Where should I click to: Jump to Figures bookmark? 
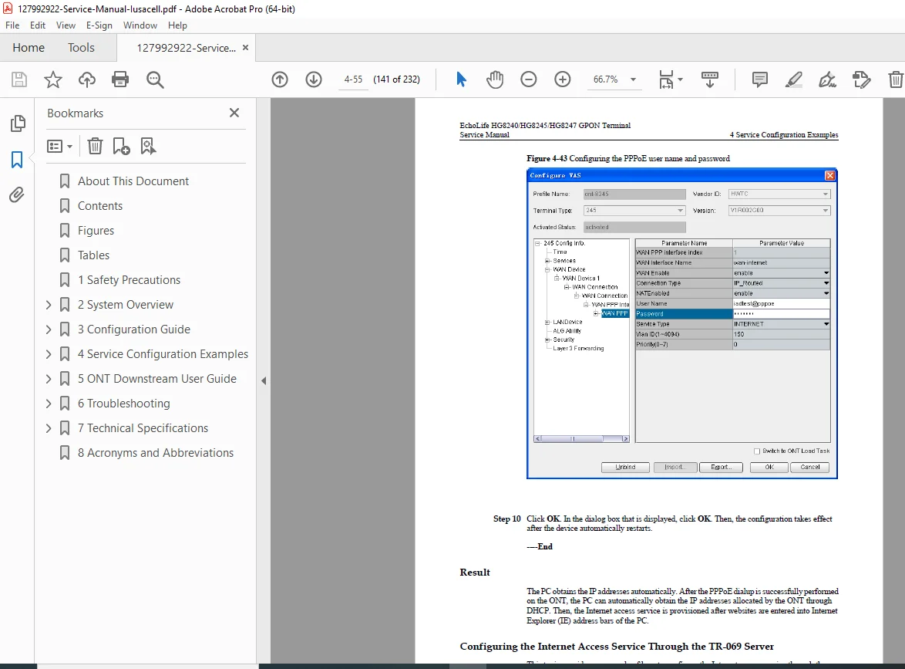(96, 231)
